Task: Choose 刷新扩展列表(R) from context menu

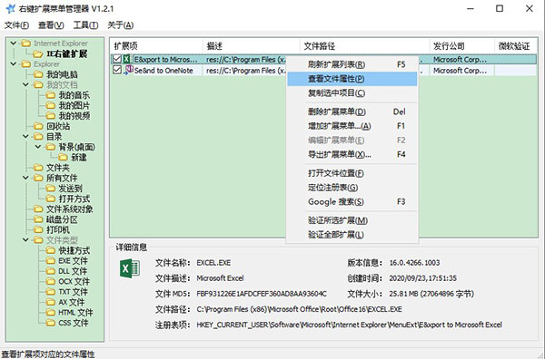Action: (x=352, y=64)
